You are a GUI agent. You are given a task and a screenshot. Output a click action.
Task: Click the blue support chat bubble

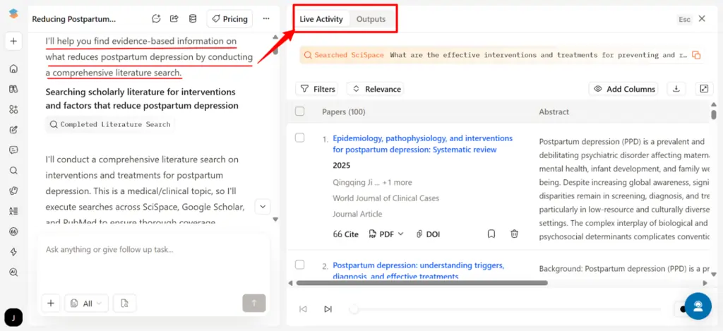[698, 306]
